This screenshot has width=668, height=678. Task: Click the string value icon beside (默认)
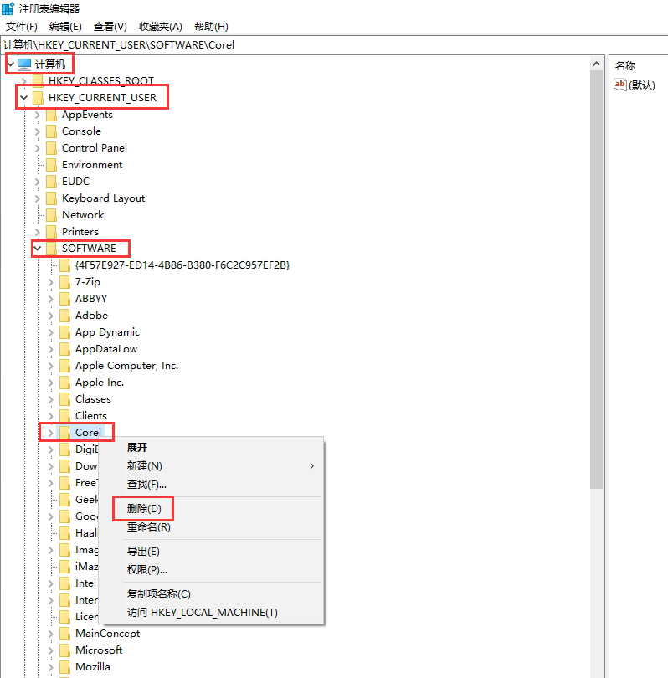coord(621,85)
